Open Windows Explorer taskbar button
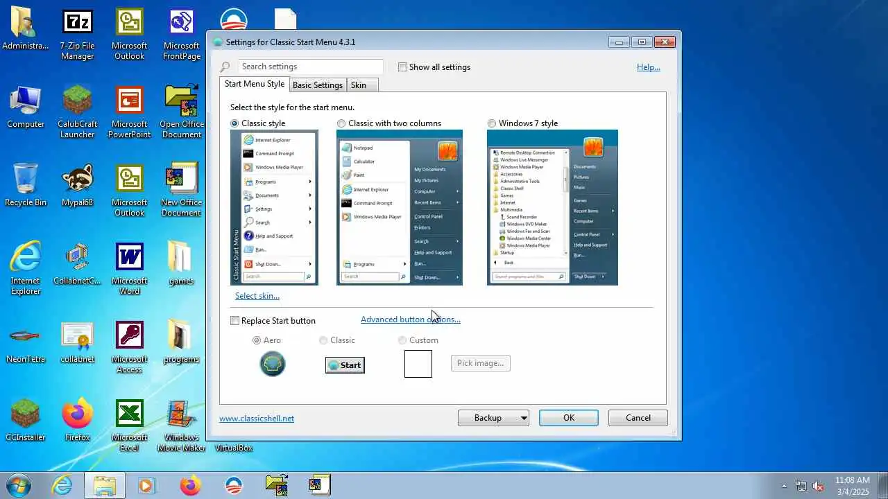The width and height of the screenshot is (888, 499). coord(105,485)
